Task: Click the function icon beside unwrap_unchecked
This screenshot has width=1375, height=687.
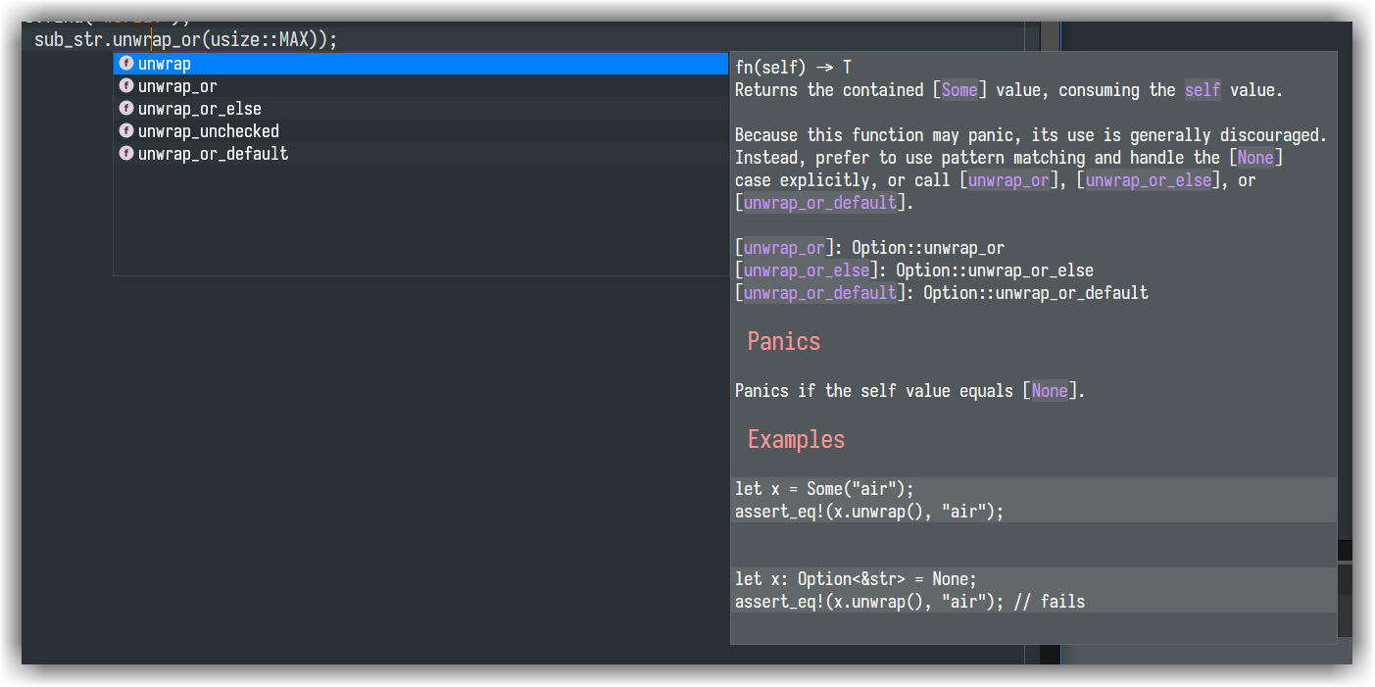Action: tap(126, 131)
